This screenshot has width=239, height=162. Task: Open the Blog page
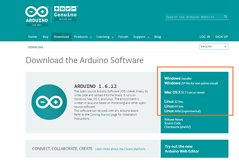click(x=157, y=37)
